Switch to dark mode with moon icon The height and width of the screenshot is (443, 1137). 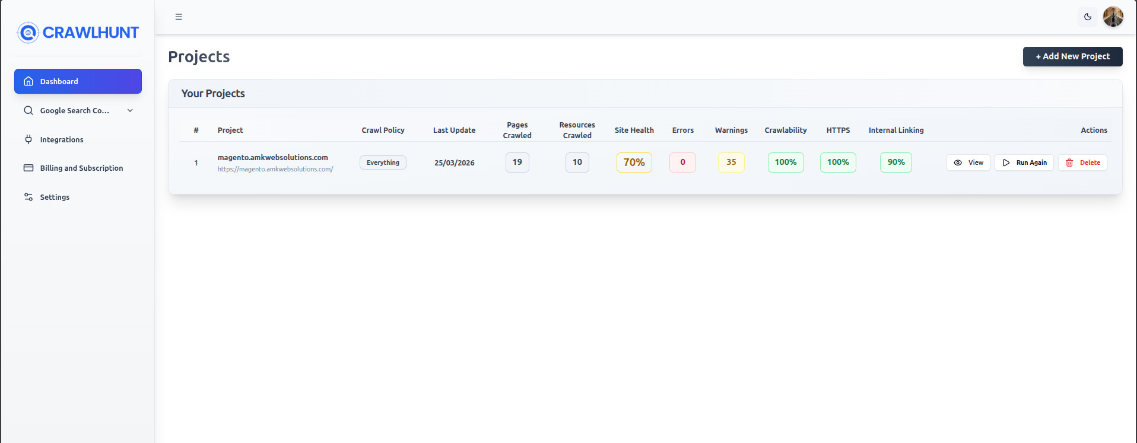click(1088, 17)
